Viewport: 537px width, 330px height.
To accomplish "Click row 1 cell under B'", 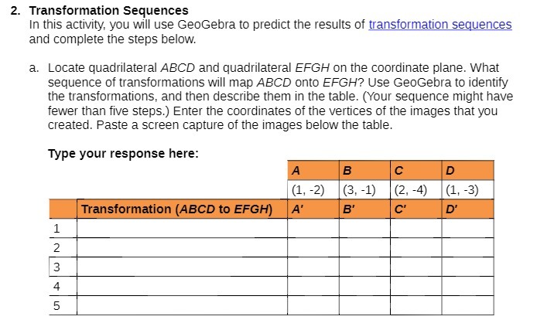I will 364,228.
